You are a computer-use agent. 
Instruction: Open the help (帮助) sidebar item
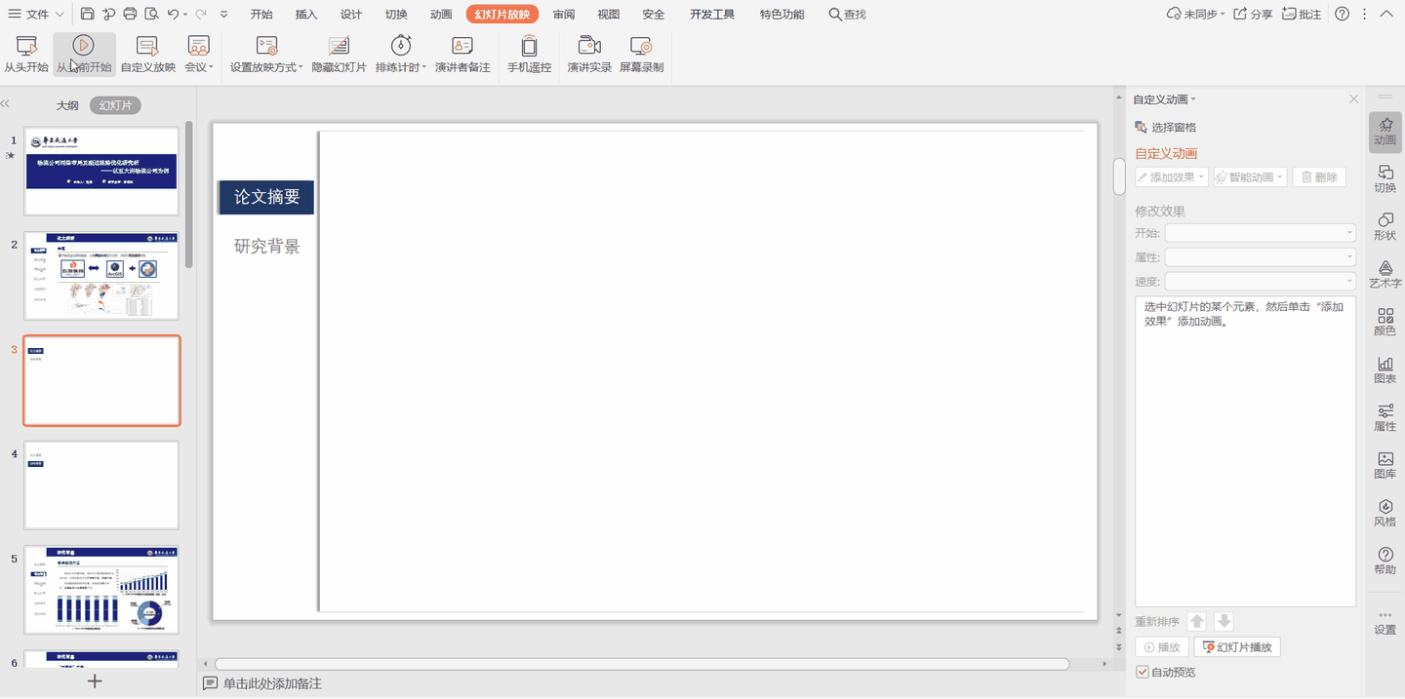pyautogui.click(x=1385, y=560)
